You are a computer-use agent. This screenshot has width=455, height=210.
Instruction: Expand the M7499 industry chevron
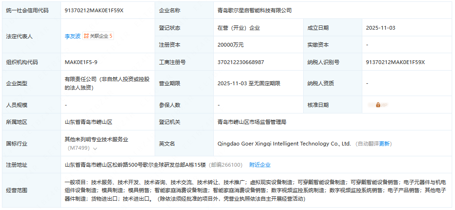[x=95, y=148]
